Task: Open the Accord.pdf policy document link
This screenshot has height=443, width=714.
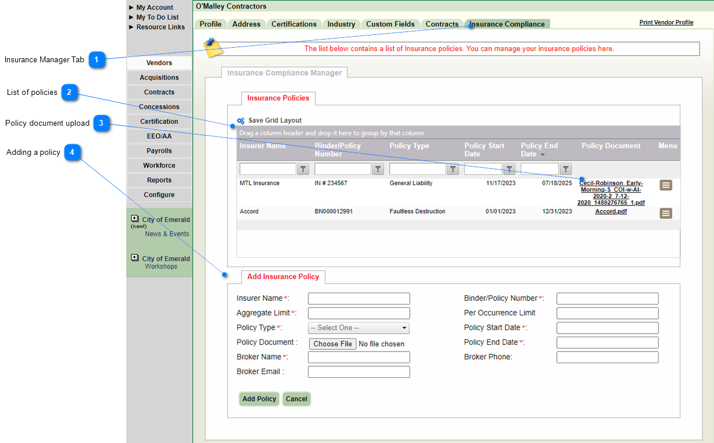Action: (611, 211)
